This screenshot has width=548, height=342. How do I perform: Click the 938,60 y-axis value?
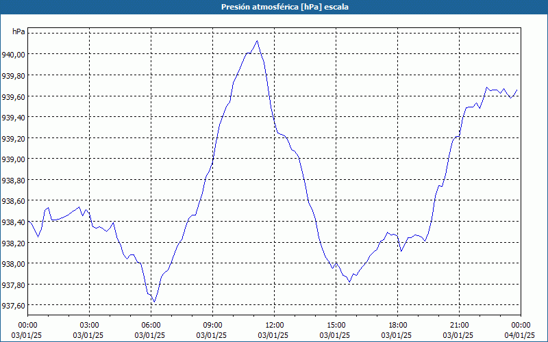click(13, 201)
